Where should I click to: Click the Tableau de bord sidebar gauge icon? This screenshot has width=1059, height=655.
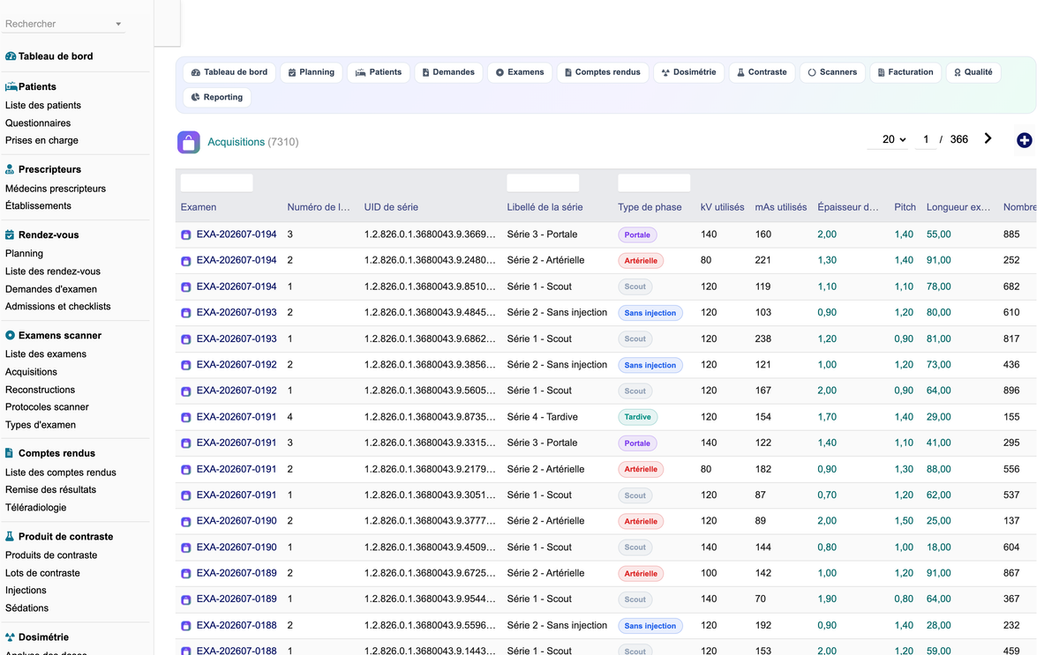(x=11, y=56)
